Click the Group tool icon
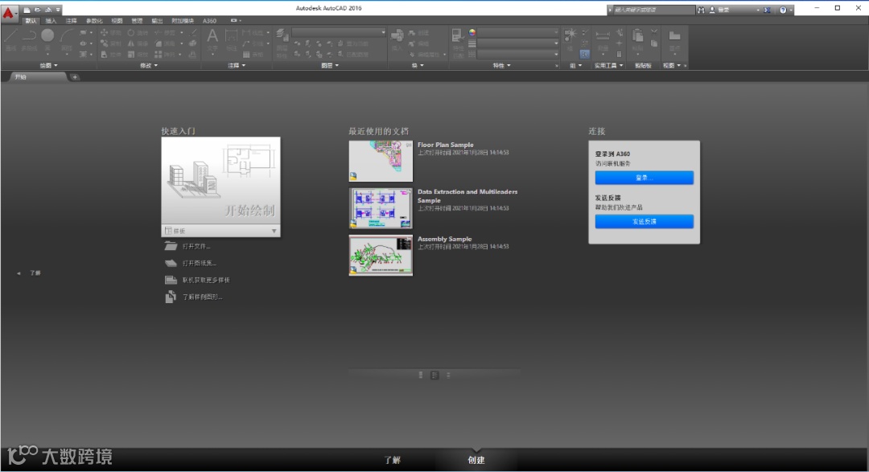This screenshot has width=869, height=472. 570,35
